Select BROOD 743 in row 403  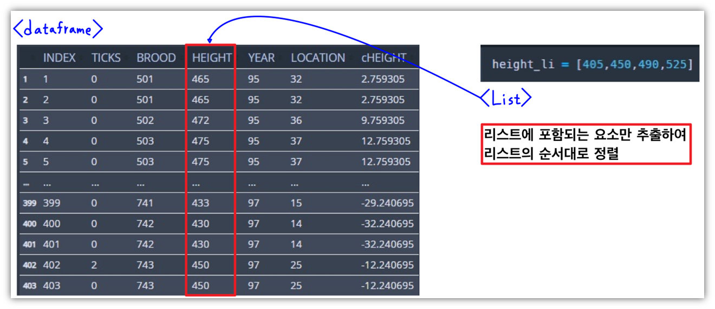pos(145,286)
